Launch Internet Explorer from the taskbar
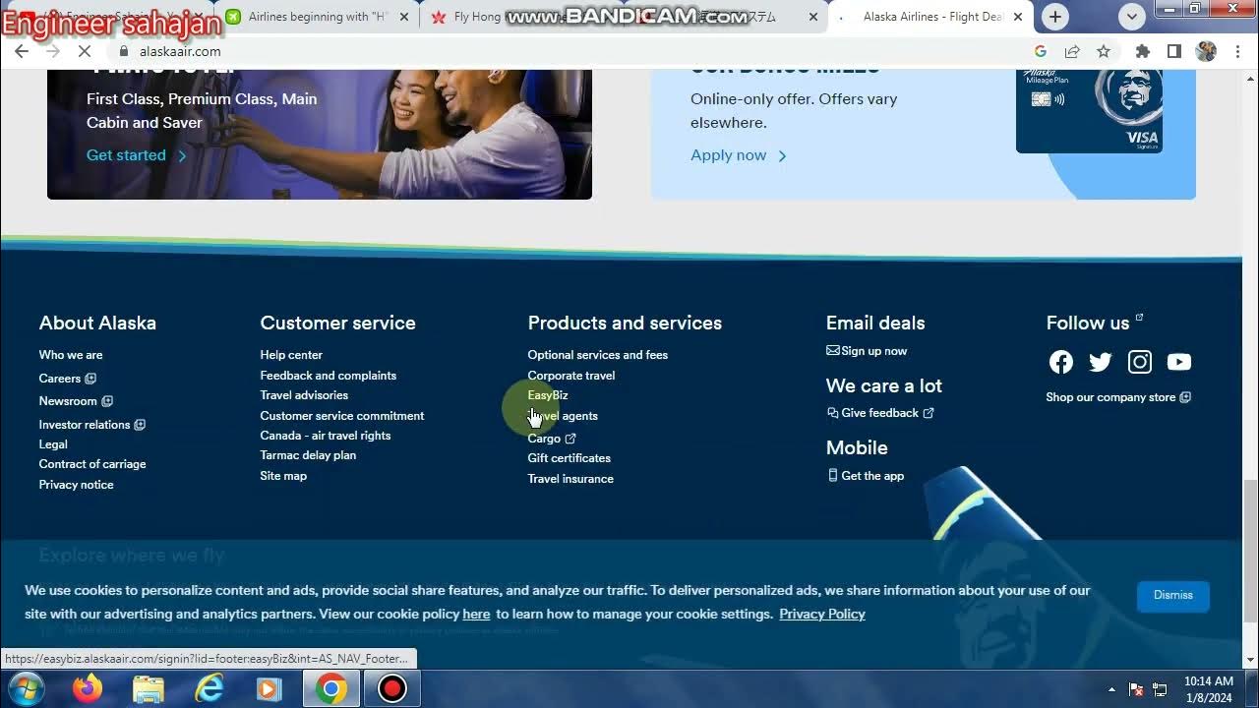This screenshot has width=1259, height=708. [210, 688]
